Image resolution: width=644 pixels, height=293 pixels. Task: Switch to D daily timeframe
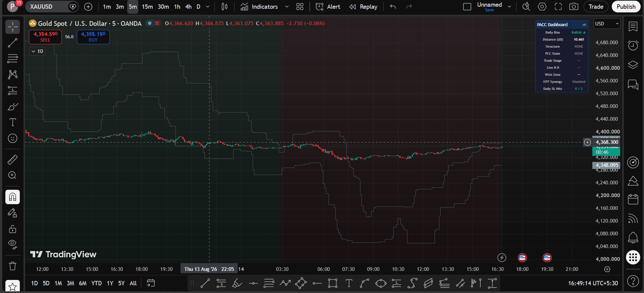pyautogui.click(x=198, y=7)
